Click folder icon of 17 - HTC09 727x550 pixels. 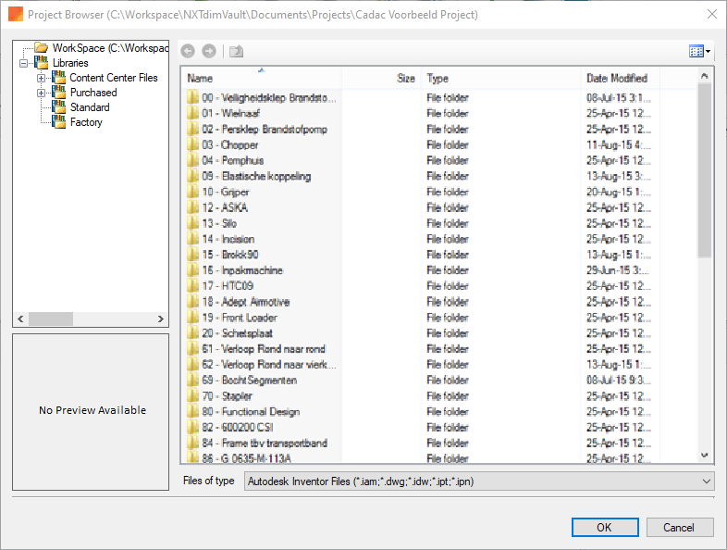pos(193,286)
